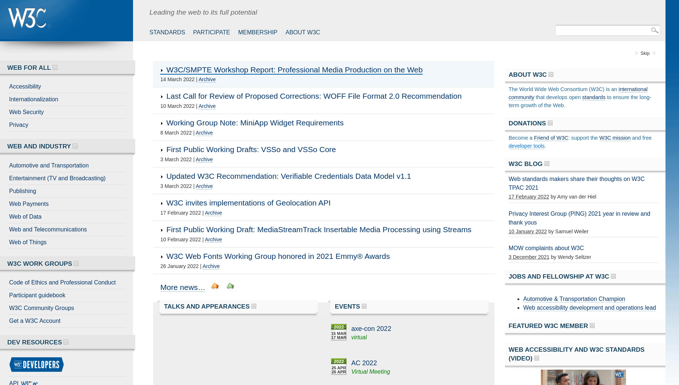Collapse the Web and Industry section
The width and height of the screenshot is (679, 385).
click(75, 146)
